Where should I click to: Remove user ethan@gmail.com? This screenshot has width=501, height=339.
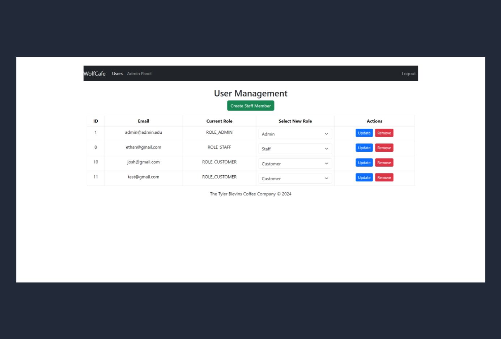(384, 148)
